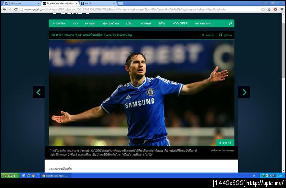This screenshot has height=188, width=286.
Task: Show the next photo with the right arrow
Action: [x=244, y=92]
